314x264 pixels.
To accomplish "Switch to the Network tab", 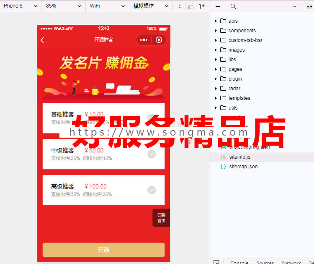I will click(291, 262).
